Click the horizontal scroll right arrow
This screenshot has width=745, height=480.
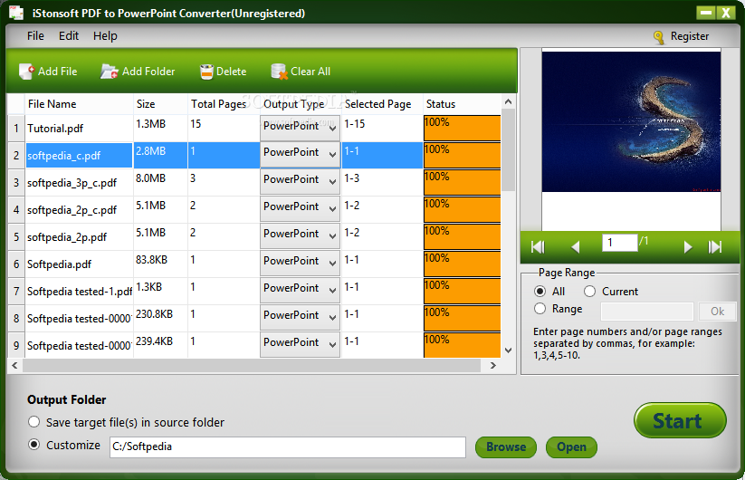[492, 366]
